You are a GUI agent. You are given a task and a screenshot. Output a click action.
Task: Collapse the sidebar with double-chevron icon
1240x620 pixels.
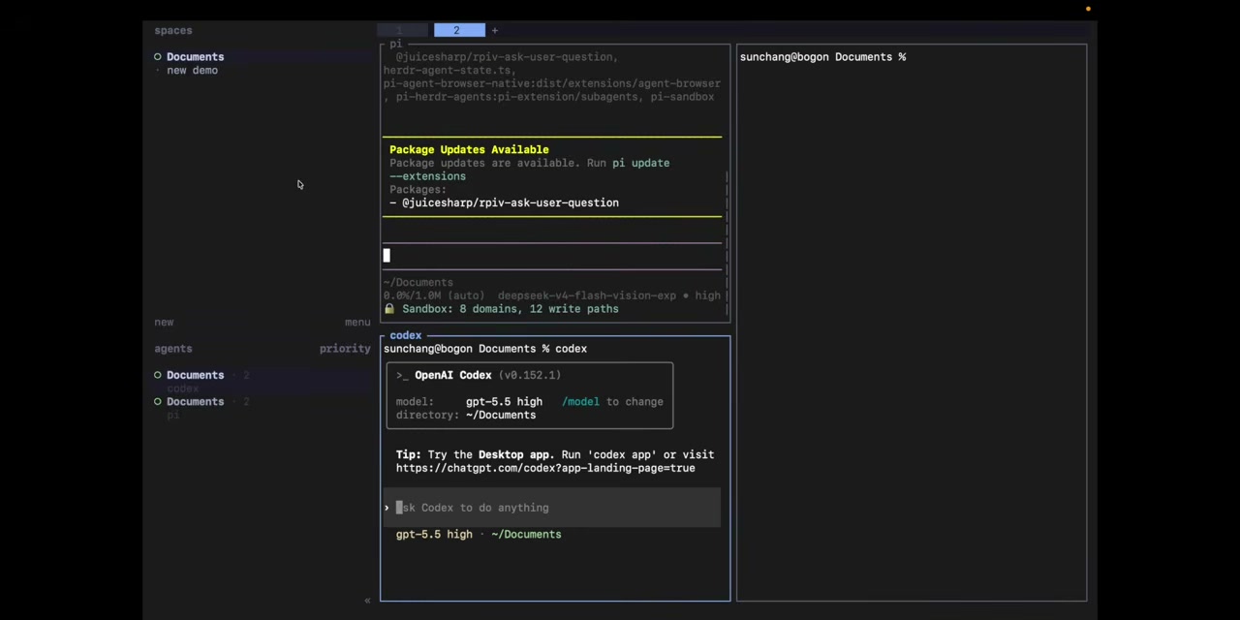coord(367,602)
